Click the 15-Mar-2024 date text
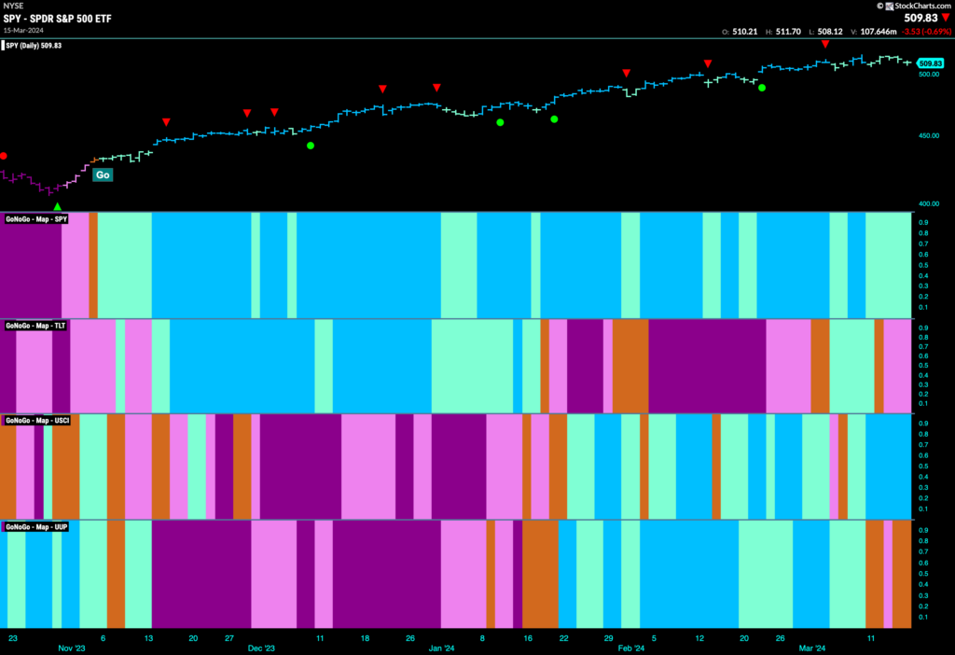This screenshot has width=955, height=655. coord(23,30)
